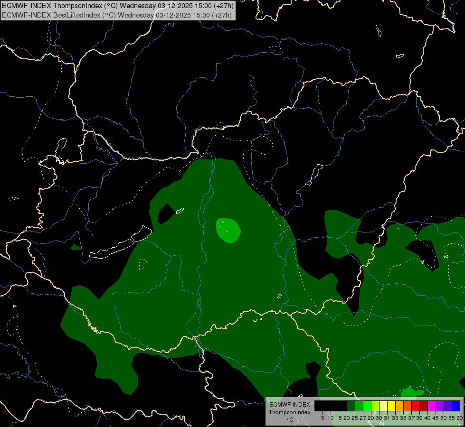The height and width of the screenshot is (427, 465).
Task: Select the violet 50-55 legend swatch
Action: click(x=448, y=406)
